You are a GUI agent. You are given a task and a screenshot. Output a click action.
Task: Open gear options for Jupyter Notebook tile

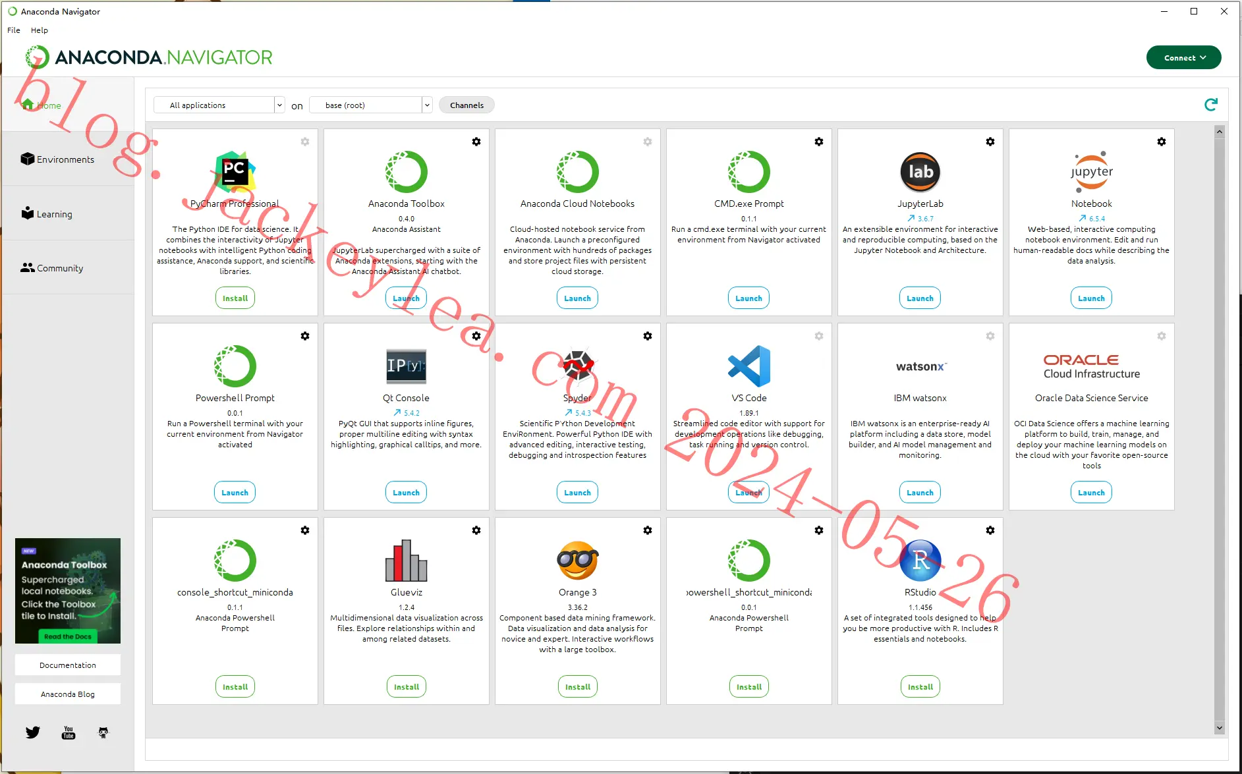coord(1162,142)
